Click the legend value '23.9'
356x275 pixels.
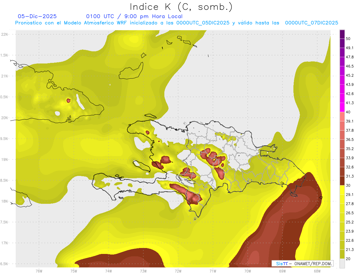(349, 231)
